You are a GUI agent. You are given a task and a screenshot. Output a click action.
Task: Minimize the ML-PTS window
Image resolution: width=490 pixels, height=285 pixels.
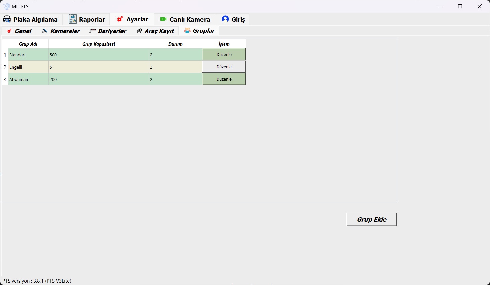(x=440, y=6)
